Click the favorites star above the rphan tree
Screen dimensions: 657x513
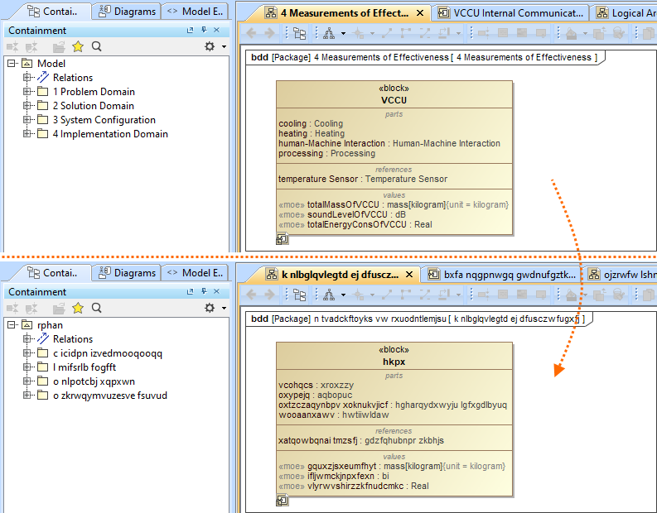click(x=78, y=308)
